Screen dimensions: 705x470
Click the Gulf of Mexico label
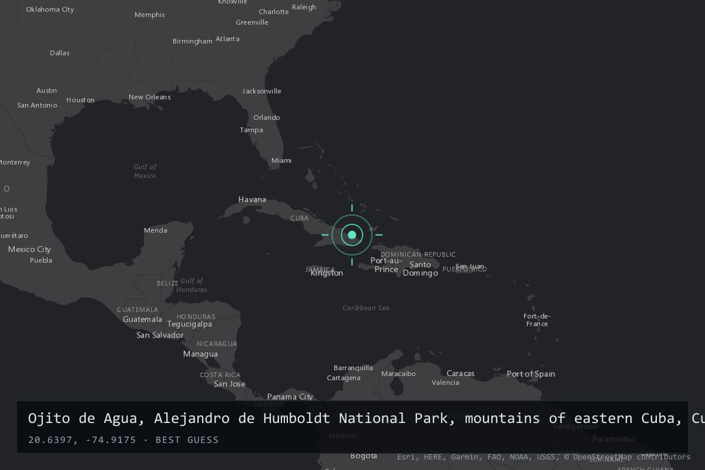pos(145,172)
